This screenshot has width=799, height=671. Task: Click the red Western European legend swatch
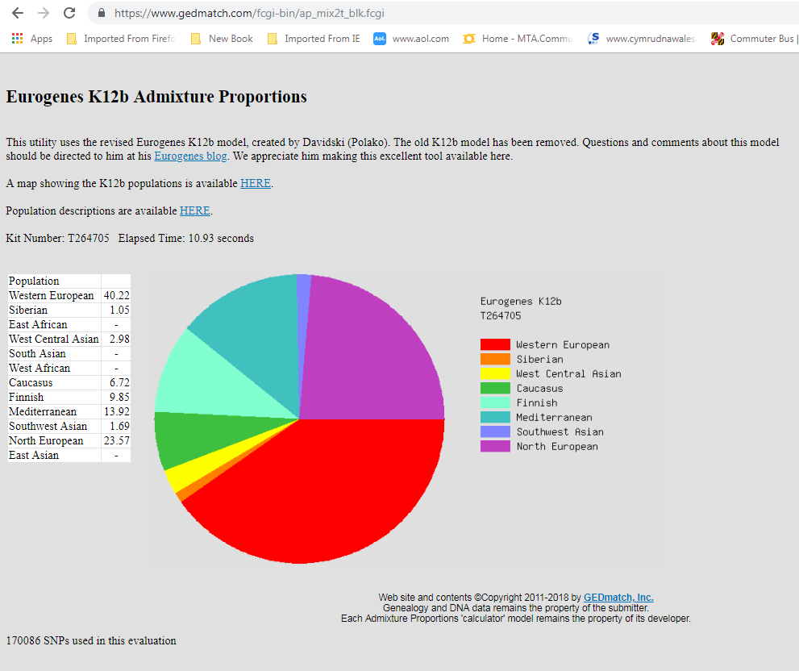coord(495,344)
